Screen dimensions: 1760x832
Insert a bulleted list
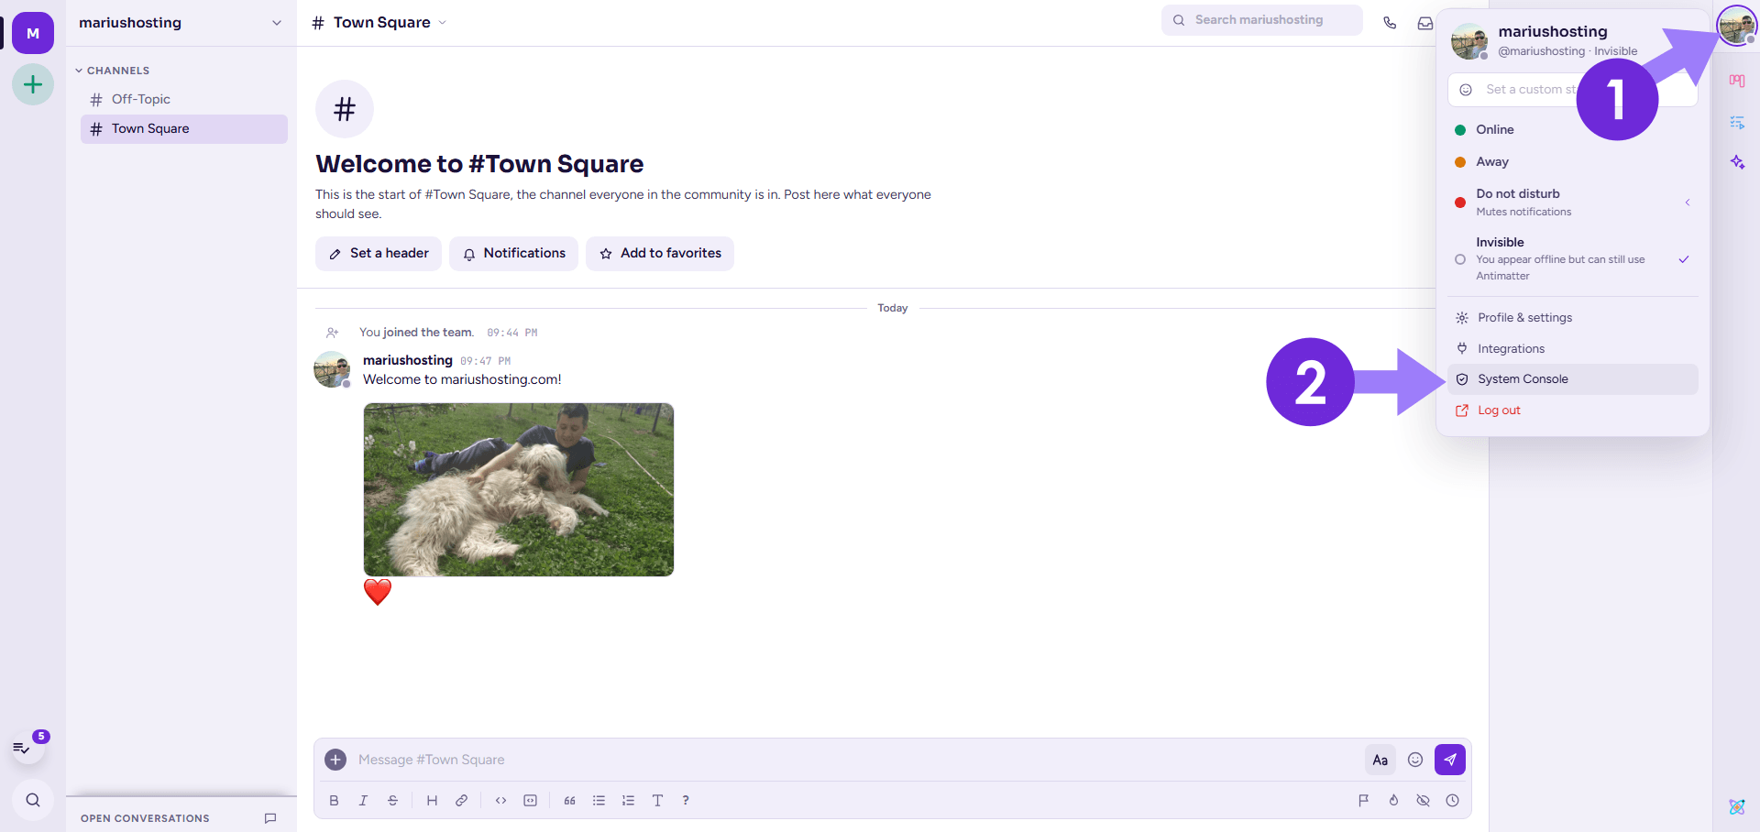pos(599,801)
